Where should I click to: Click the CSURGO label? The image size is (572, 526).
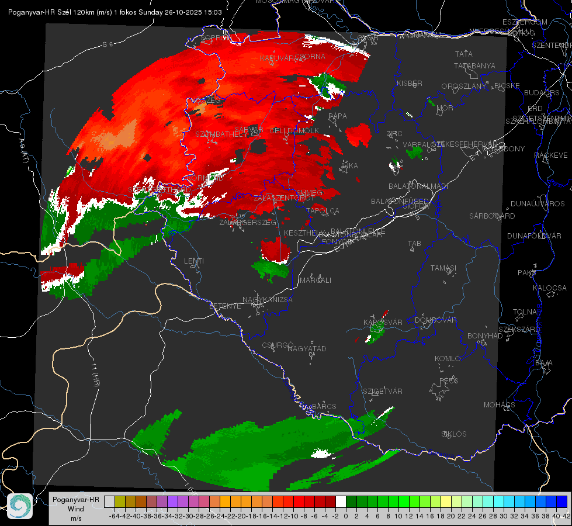pos(278,345)
